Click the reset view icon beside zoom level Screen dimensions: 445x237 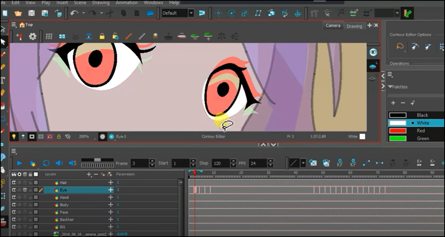click(68, 137)
